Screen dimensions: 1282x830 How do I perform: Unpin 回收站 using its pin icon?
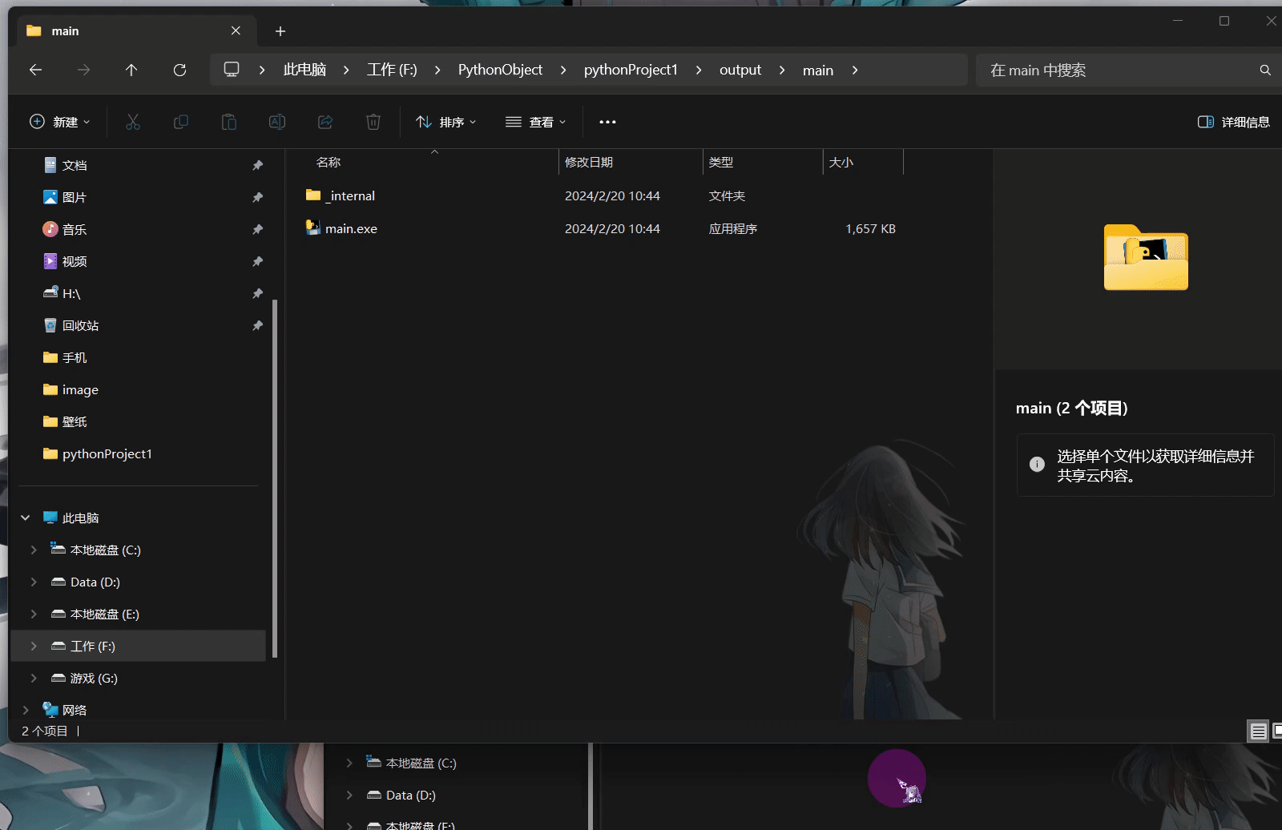point(257,325)
